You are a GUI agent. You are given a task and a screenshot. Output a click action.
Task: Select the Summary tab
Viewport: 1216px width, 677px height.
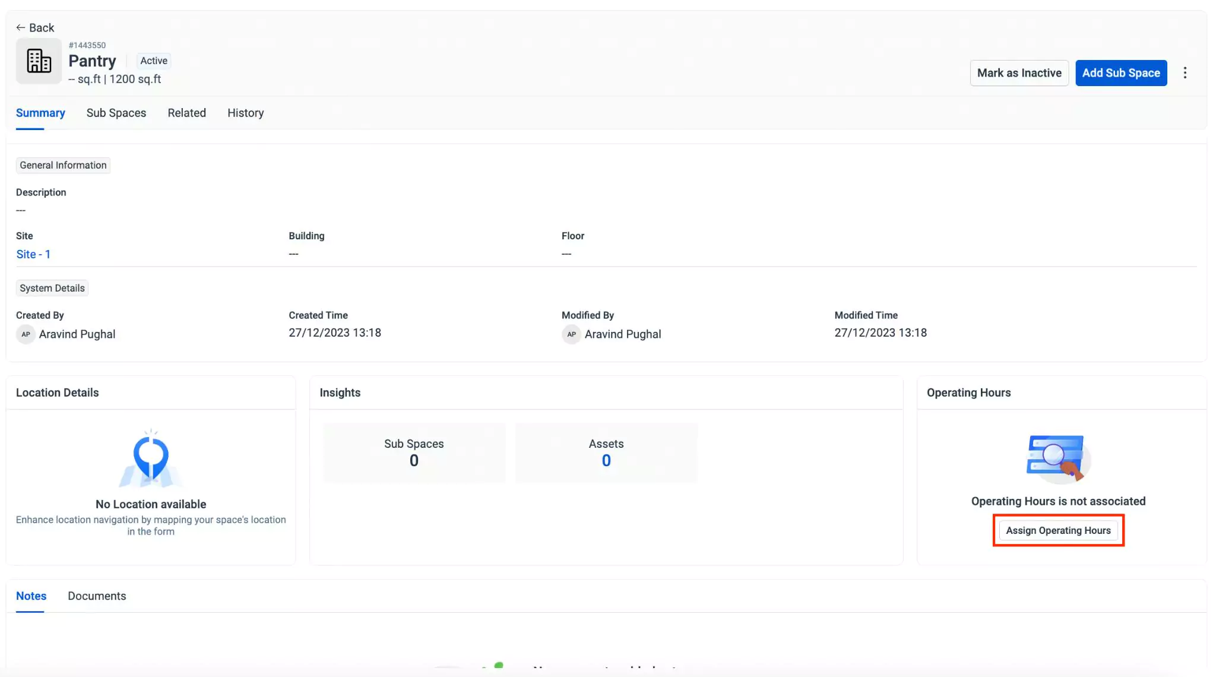[x=40, y=113]
